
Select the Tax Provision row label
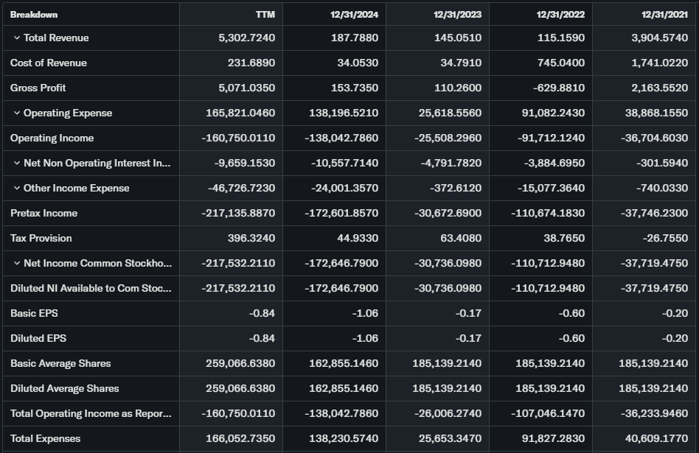tap(41, 238)
